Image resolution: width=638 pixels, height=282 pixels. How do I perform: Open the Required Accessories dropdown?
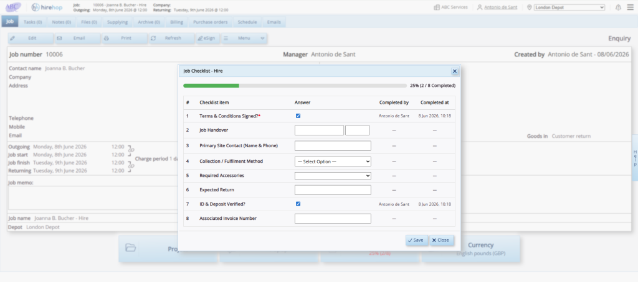coord(333,176)
